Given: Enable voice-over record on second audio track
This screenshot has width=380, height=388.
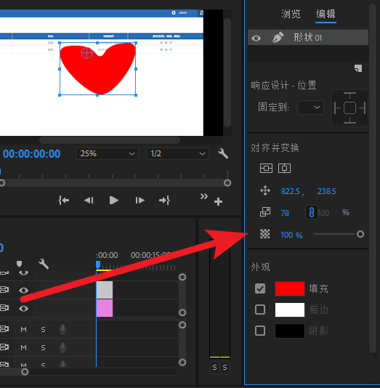Looking at the screenshot, I should 62,347.
